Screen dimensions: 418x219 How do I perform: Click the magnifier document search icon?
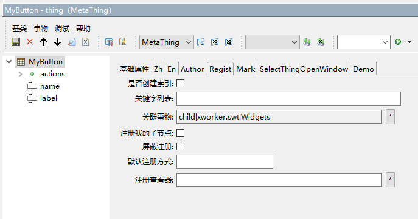[x=71, y=42]
